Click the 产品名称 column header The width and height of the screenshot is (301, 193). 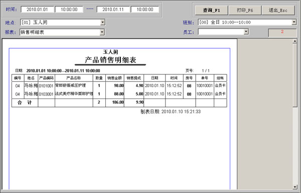pyautogui.click(x=74, y=78)
